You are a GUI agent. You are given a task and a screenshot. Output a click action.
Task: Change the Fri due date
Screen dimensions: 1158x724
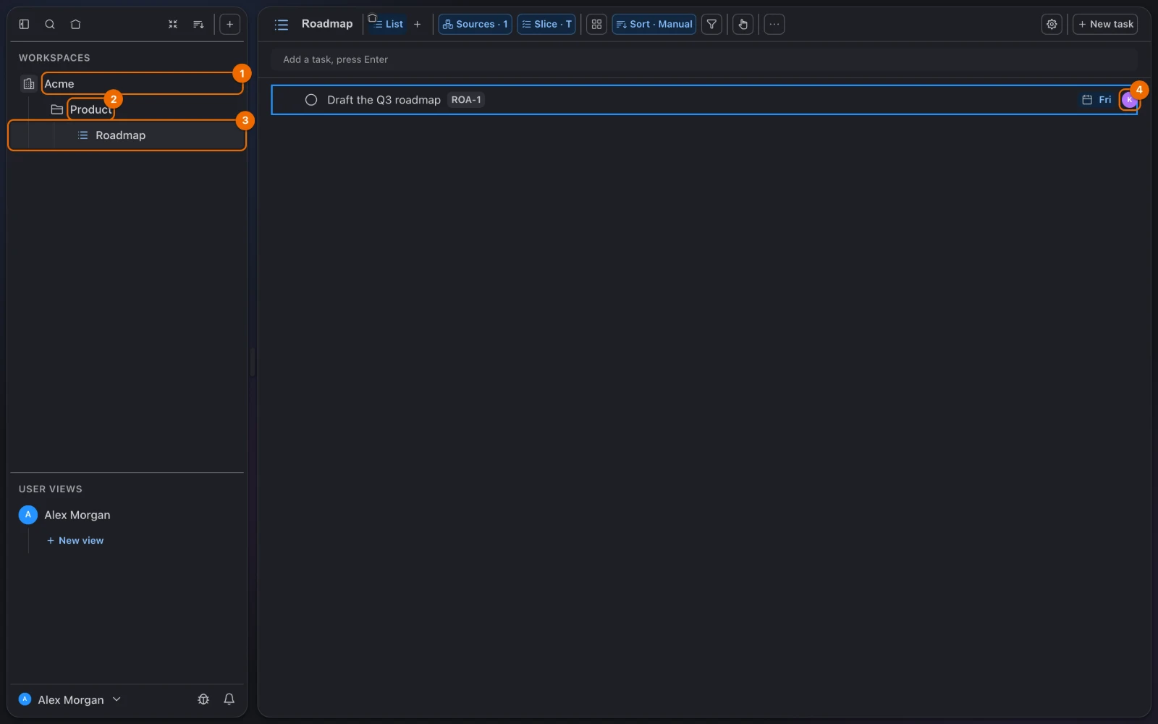[x=1096, y=100]
